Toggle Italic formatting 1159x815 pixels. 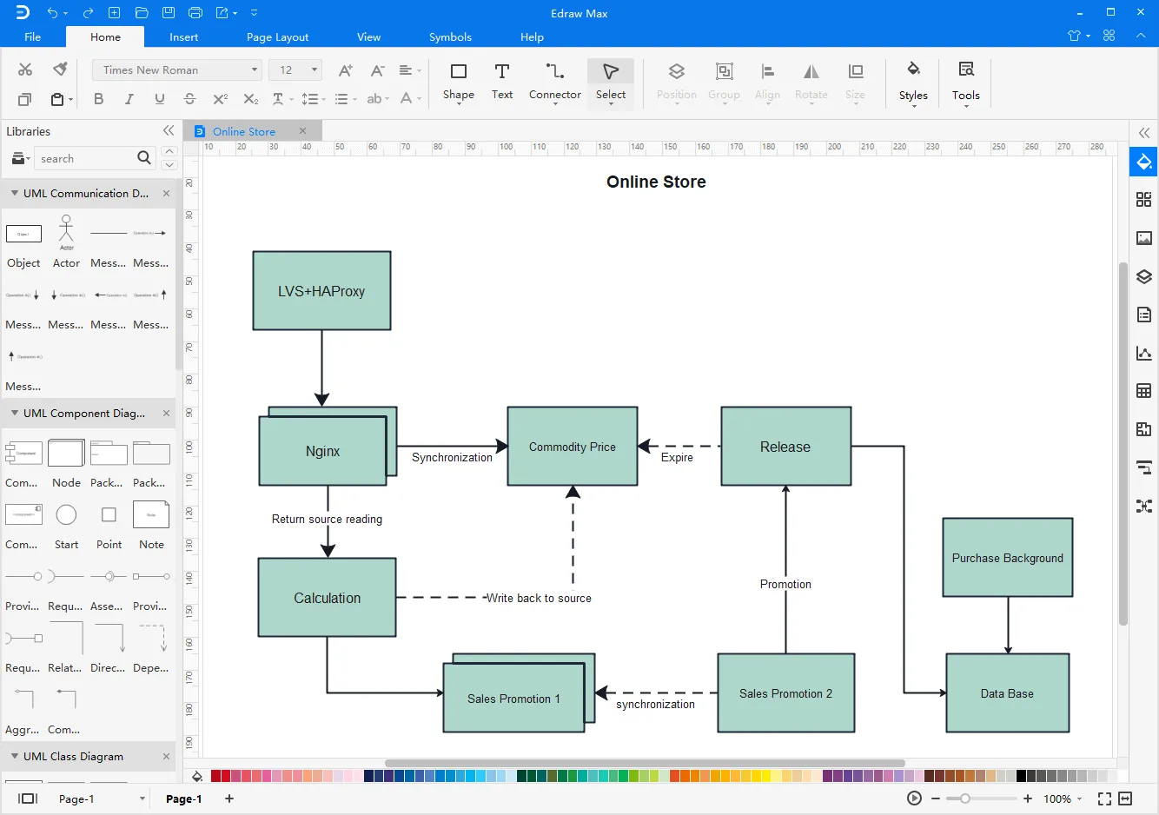[129, 99]
